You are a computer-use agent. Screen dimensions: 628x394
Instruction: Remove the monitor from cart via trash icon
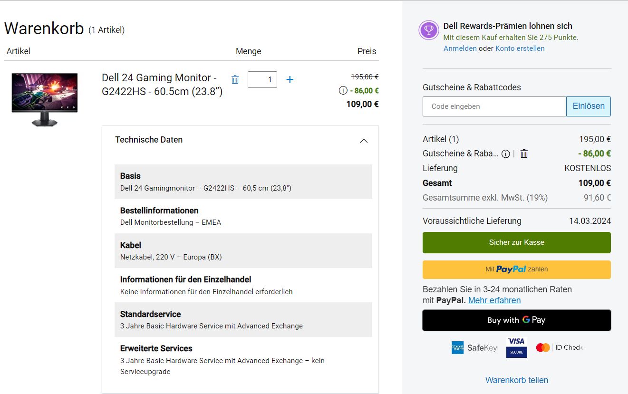(x=235, y=79)
